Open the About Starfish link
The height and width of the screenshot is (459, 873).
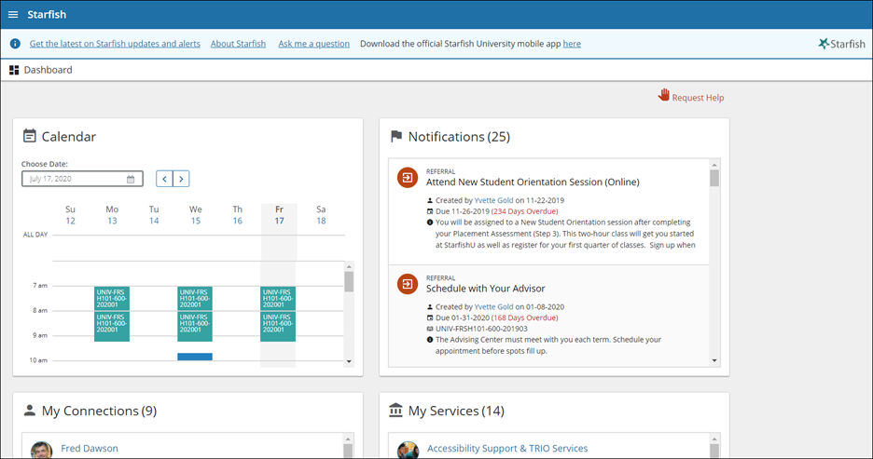[238, 44]
